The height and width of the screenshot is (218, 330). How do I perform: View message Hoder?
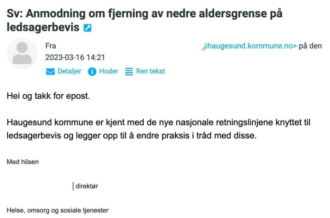tap(109, 71)
